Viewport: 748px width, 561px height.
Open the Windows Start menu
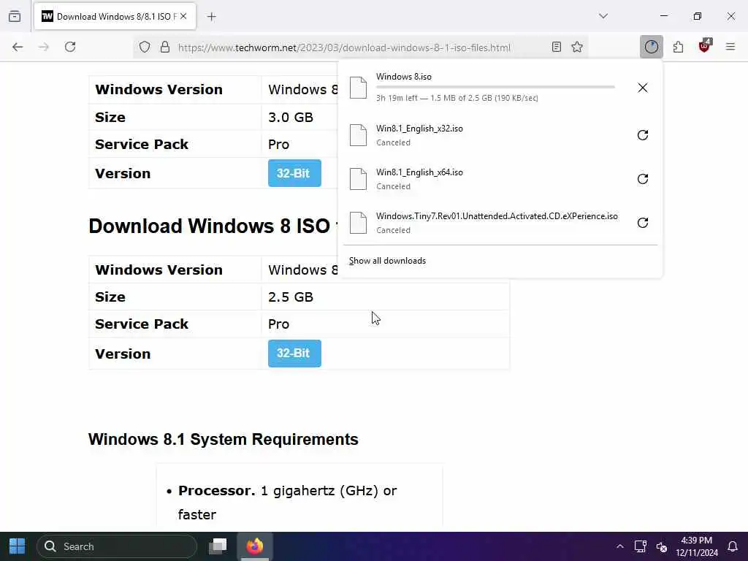pyautogui.click(x=18, y=546)
